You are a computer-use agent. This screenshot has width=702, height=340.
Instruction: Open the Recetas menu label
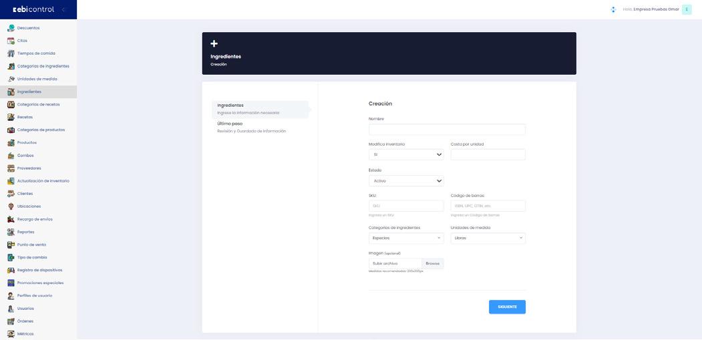click(25, 117)
